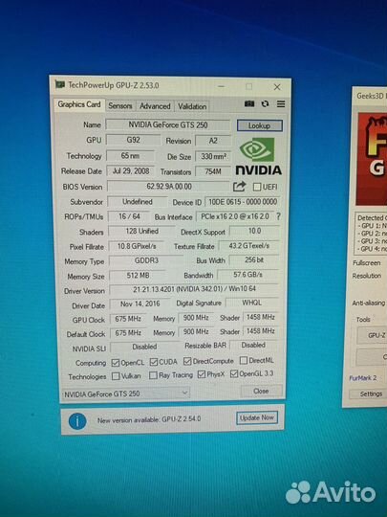Click the Resizable BAR value Disabled
Screen dimensions: 387x517
[x=253, y=345]
